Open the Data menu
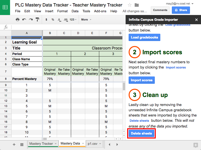The image size is (201, 150). [x=75, y=11]
